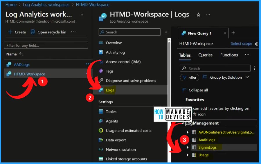The image size is (261, 164).
Task: Click the Settings Tables icon
Action: pos(101,111)
